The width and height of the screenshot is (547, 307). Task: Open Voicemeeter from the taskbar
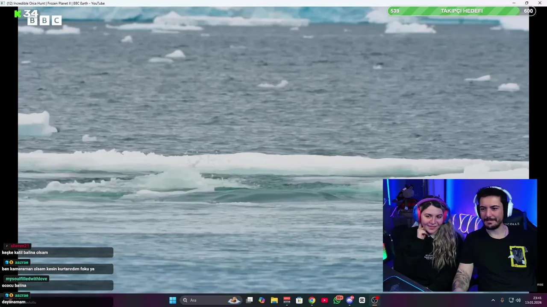click(x=287, y=300)
